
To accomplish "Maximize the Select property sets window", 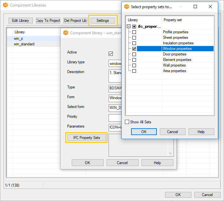I will tap(195, 7).
